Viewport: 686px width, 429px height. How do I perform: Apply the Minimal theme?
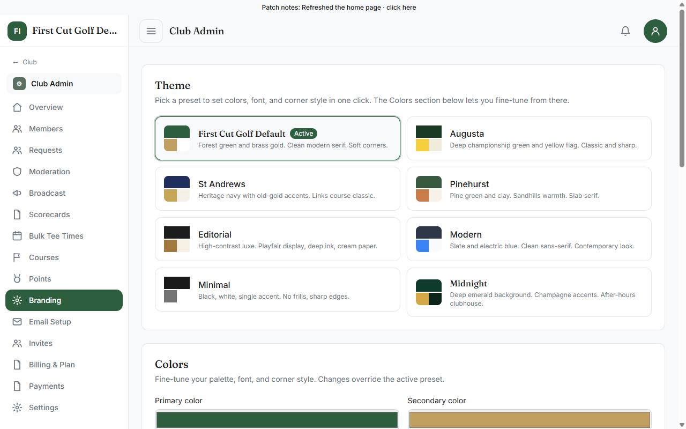[x=278, y=290]
